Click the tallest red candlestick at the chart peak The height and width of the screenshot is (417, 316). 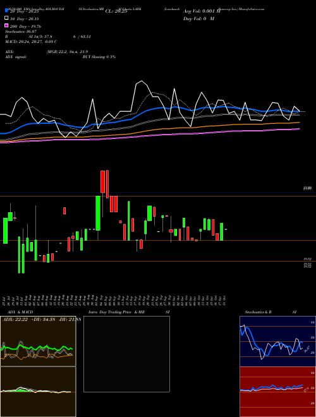coord(107,184)
